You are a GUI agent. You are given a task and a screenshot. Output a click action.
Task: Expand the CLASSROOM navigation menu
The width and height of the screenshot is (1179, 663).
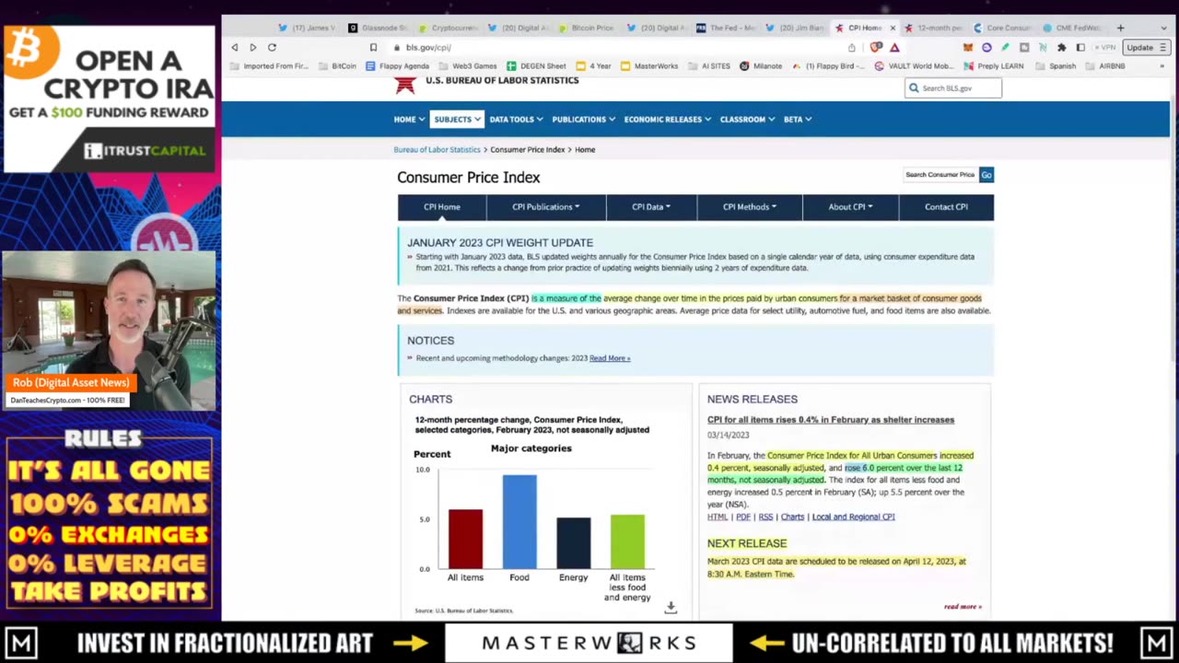click(x=747, y=119)
